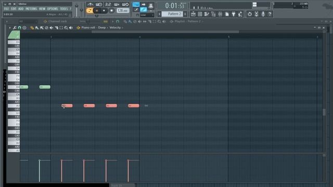Image resolution: width=333 pixels, height=187 pixels.
Task: Select the Draw pencil tool in Piano roll
Action: [x=32, y=28]
